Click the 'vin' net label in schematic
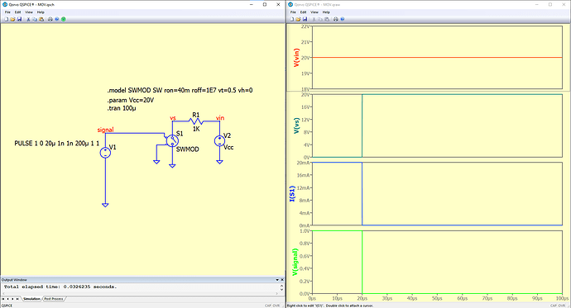 tap(220, 118)
